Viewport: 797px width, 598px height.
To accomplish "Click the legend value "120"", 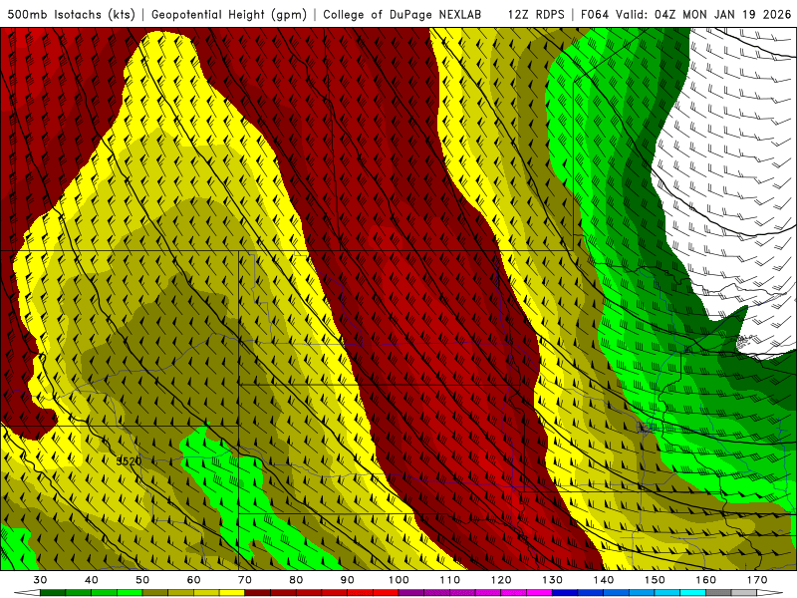I will click(x=501, y=580).
